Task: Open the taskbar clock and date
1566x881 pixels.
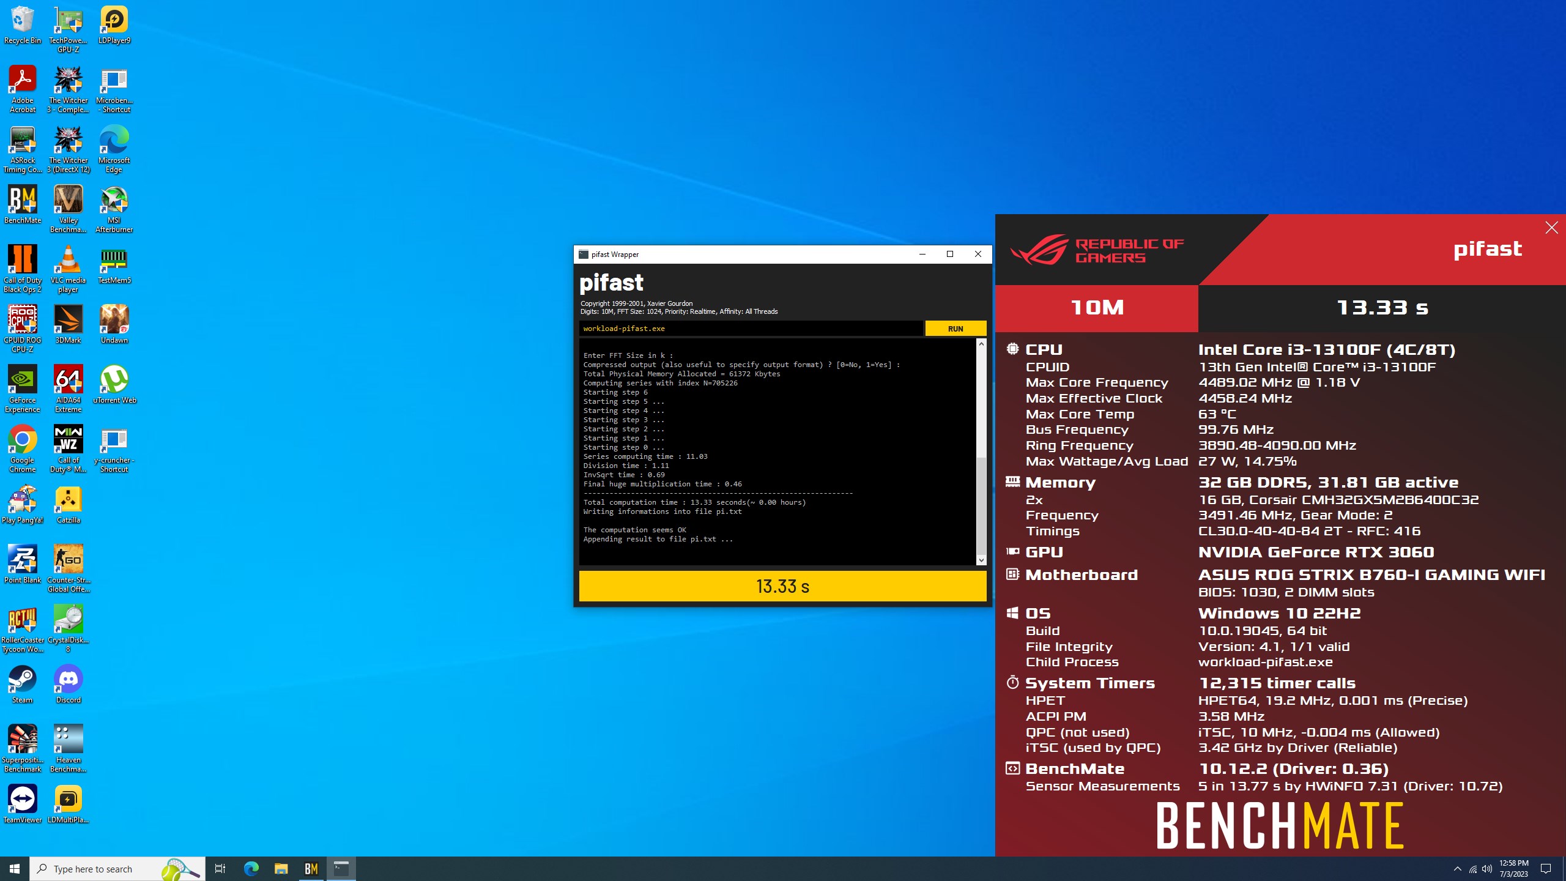Action: (1513, 869)
